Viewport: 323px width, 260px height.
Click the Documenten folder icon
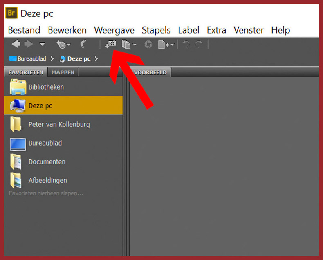[x=16, y=162]
